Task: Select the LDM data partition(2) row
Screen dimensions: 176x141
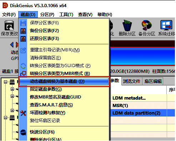Action: [143, 113]
